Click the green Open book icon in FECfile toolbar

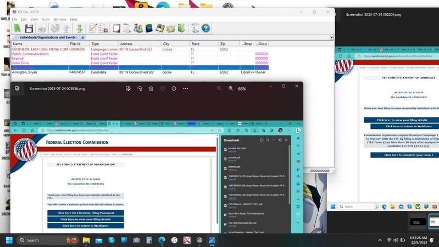(x=18, y=28)
